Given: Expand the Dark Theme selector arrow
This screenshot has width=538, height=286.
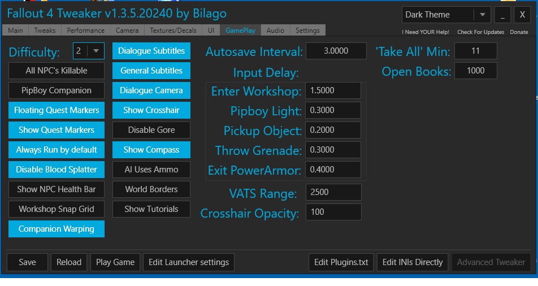Looking at the screenshot, I should pyautogui.click(x=482, y=15).
